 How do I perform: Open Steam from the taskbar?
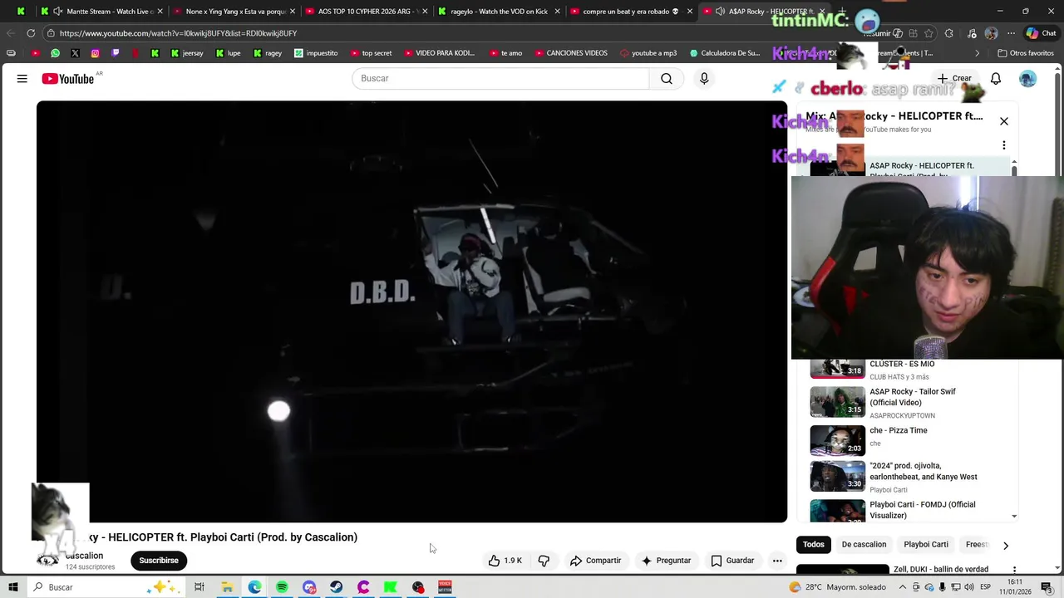tap(336, 587)
